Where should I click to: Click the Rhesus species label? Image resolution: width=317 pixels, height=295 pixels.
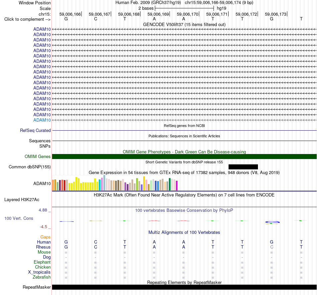coord(43,247)
